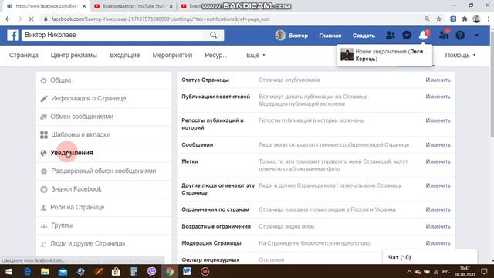
Task: Select Информация о Странице
Action: (x=103, y=98)
